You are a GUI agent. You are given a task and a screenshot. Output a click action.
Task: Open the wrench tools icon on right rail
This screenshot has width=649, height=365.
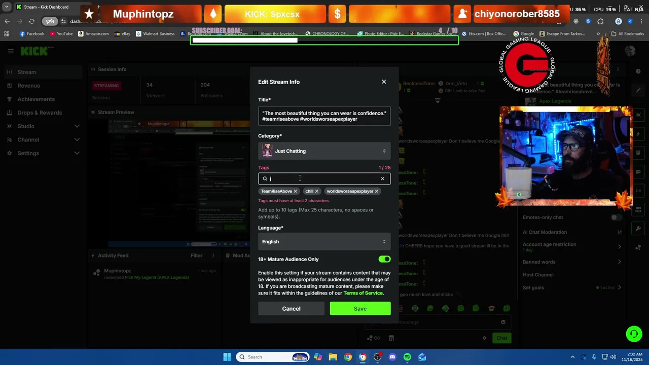[638, 229]
